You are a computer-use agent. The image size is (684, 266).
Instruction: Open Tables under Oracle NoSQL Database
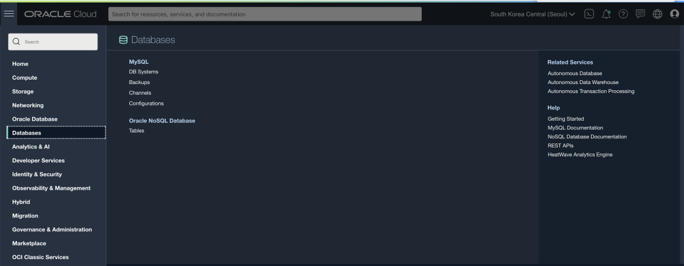coord(137,131)
